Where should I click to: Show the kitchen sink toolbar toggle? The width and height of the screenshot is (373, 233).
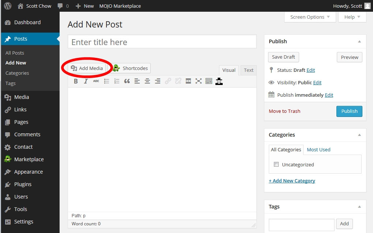pyautogui.click(x=208, y=81)
